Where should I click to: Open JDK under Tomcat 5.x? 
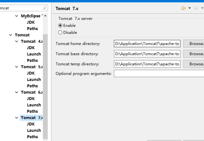(x=31, y=73)
